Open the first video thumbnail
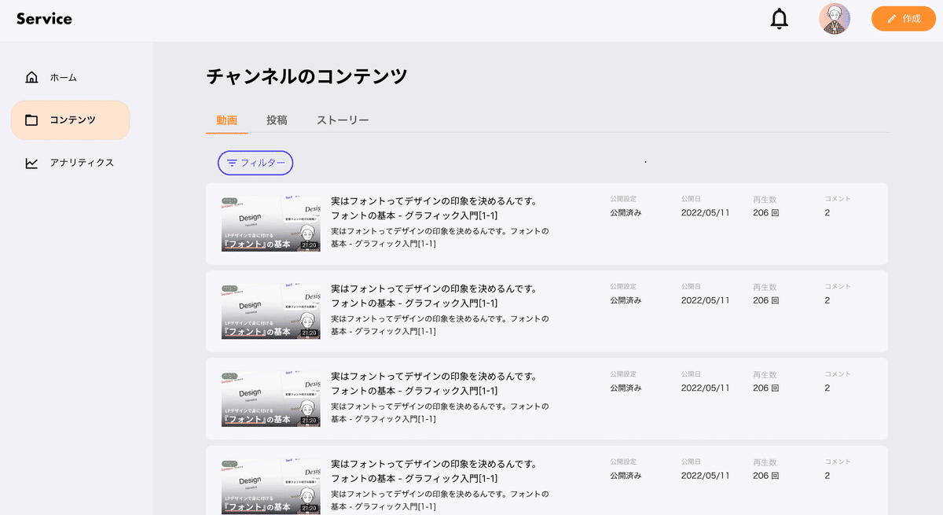 [x=271, y=223]
